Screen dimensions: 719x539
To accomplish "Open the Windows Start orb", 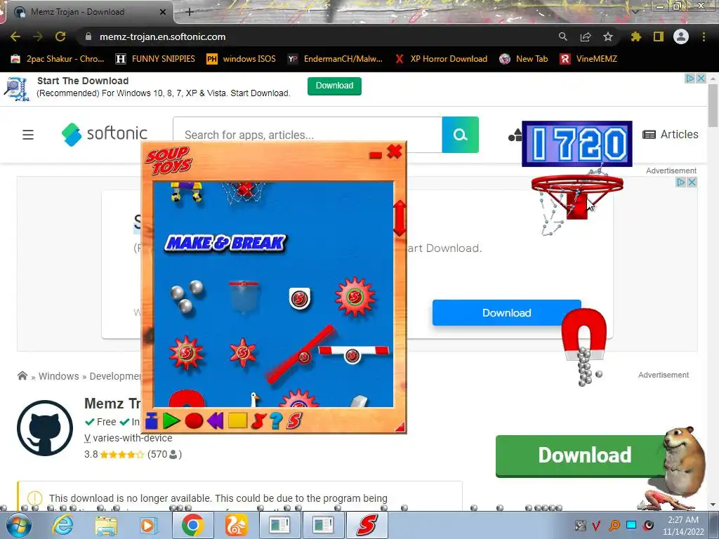I will click(x=18, y=525).
